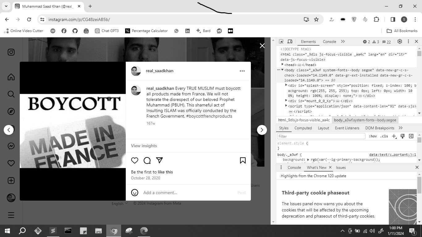Click the Boycott Made in France image
The width and height of the screenshot is (422, 237).
(x=73, y=131)
